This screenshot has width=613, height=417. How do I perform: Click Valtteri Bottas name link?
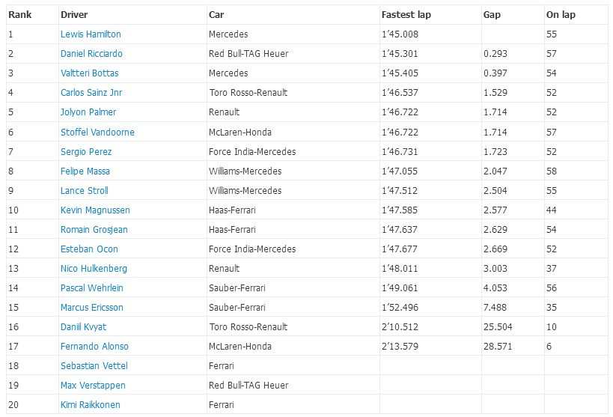point(90,73)
